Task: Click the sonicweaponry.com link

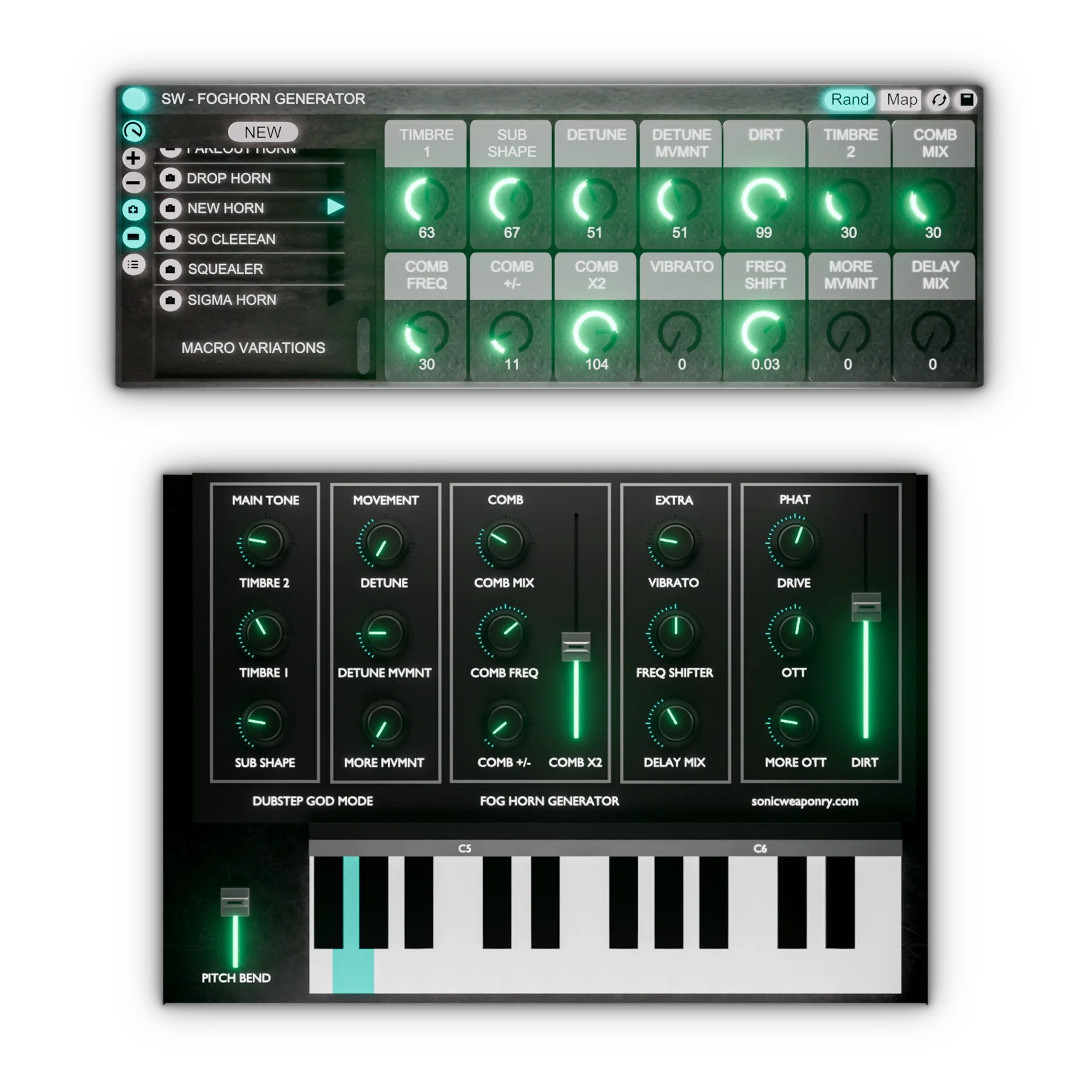Action: [x=804, y=802]
